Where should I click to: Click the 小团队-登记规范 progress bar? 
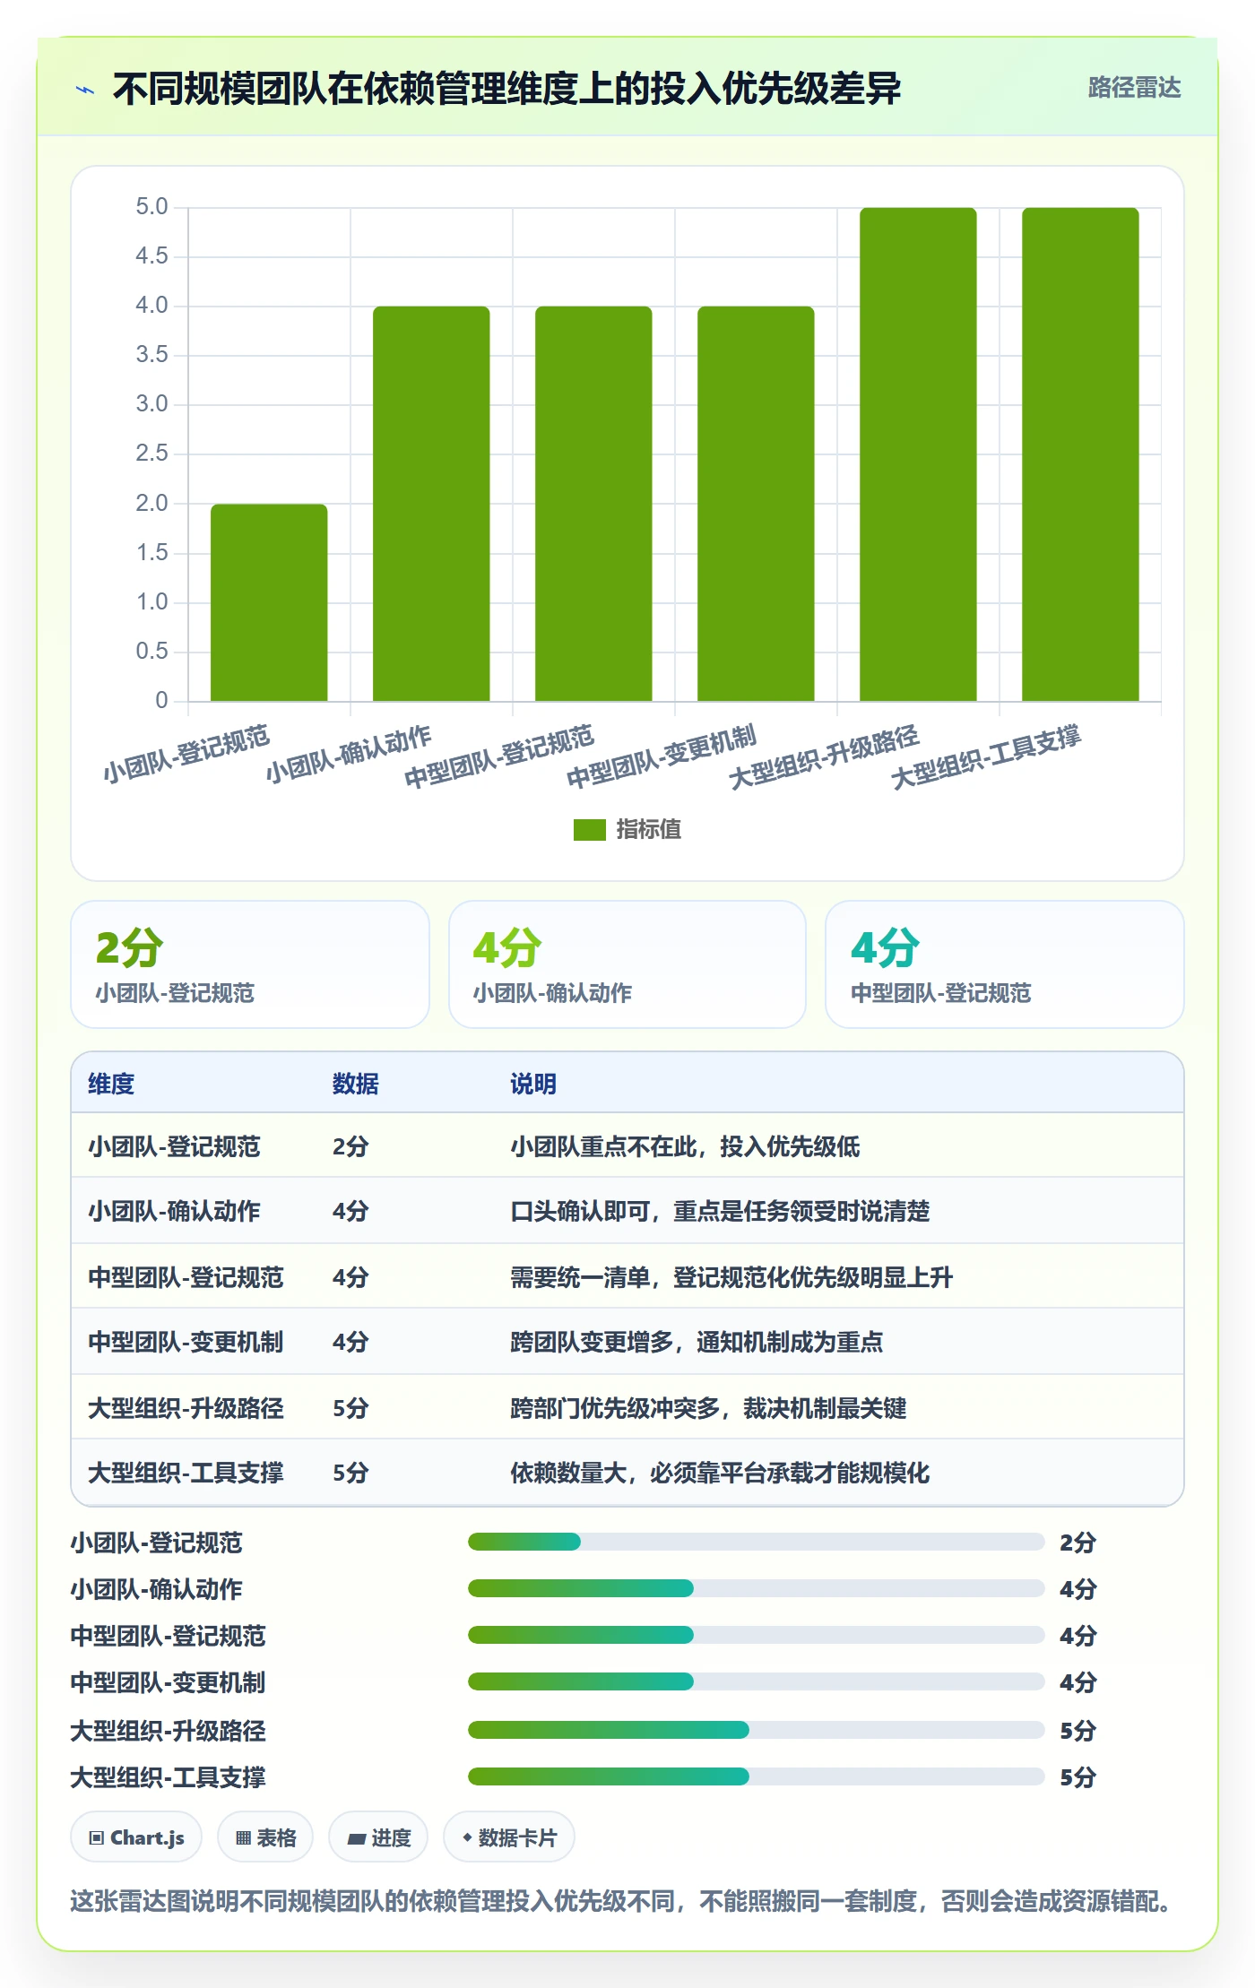click(756, 1542)
